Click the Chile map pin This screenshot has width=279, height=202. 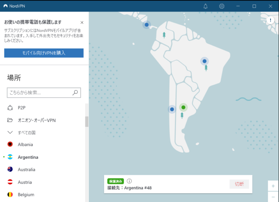click(172, 109)
